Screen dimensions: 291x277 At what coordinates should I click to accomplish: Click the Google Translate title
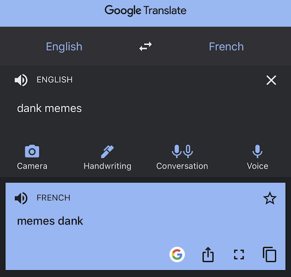[145, 11]
